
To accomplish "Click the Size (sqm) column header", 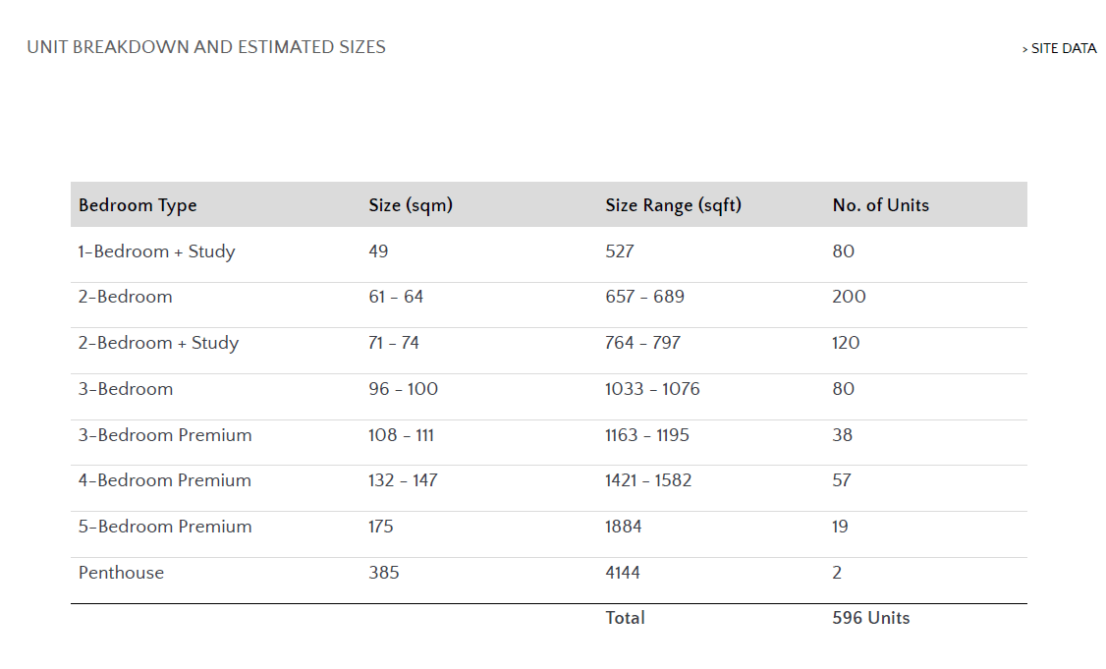I will 411,205.
